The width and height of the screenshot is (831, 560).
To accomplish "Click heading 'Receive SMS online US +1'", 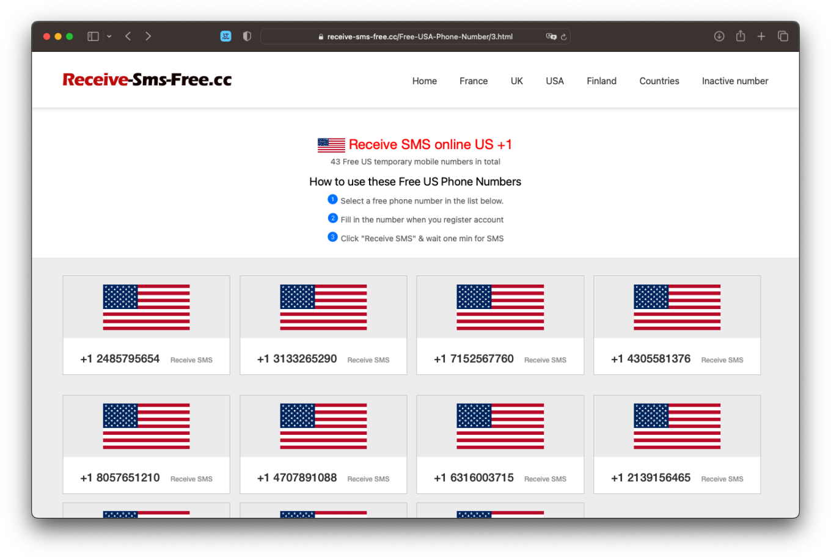I will coord(430,145).
